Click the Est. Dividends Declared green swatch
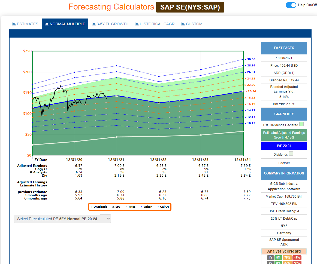The width and height of the screenshot is (317, 264). point(302,124)
